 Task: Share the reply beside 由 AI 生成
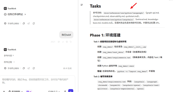pyautogui.click(x=29, y=68)
